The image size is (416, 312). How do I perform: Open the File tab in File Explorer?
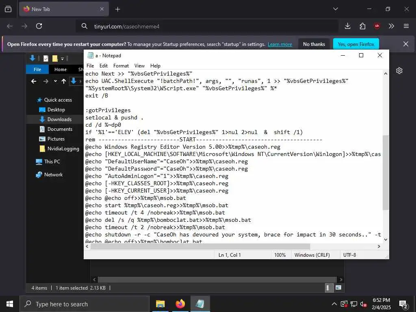(x=37, y=69)
